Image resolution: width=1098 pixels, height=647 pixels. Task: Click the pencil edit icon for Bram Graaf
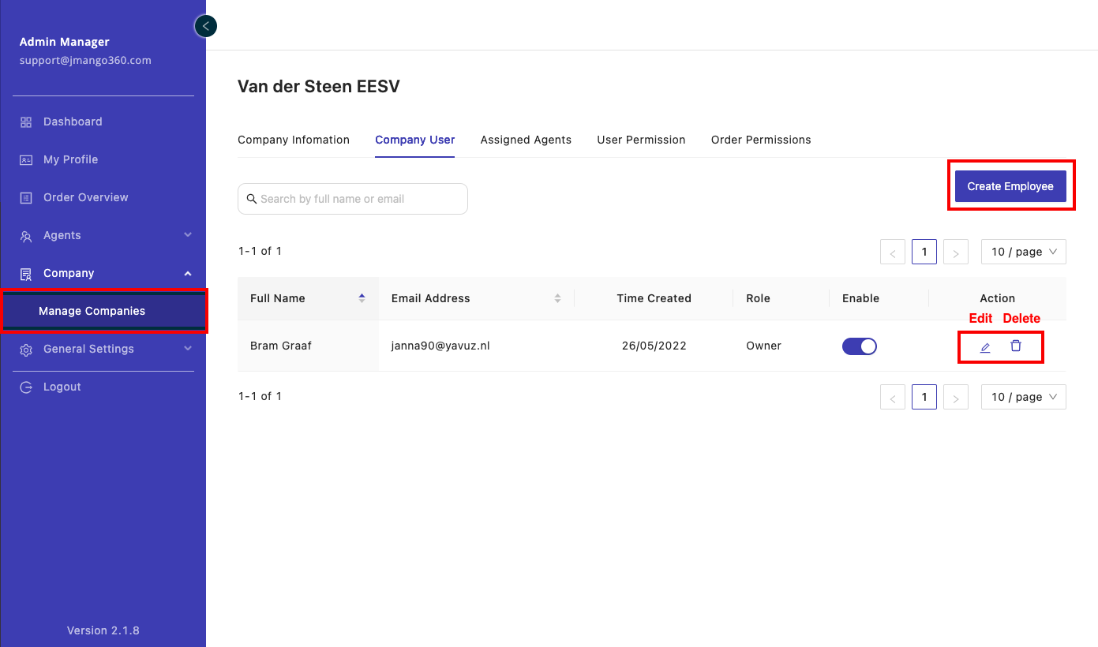coord(985,347)
